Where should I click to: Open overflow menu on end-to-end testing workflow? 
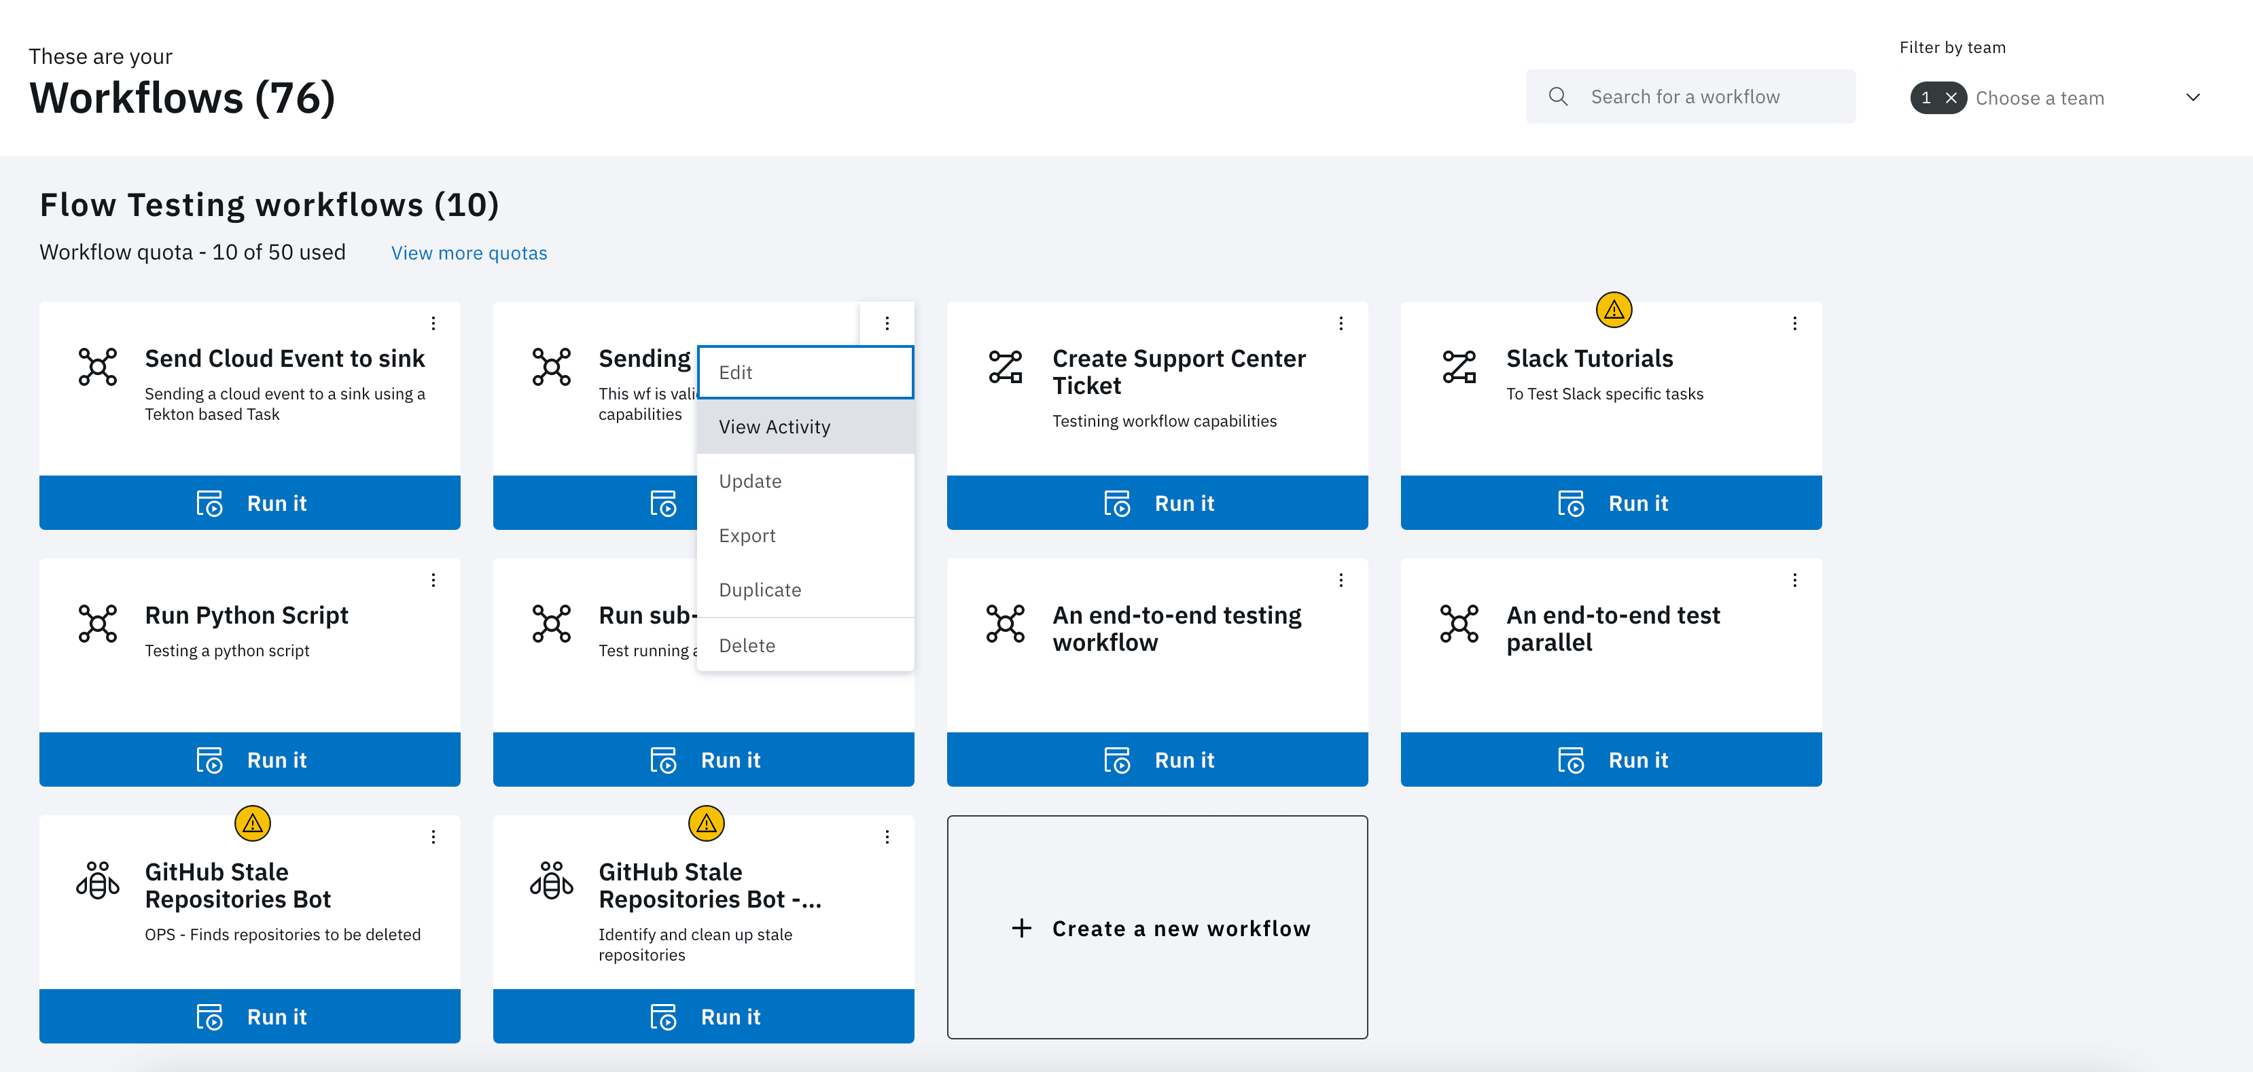point(1341,581)
